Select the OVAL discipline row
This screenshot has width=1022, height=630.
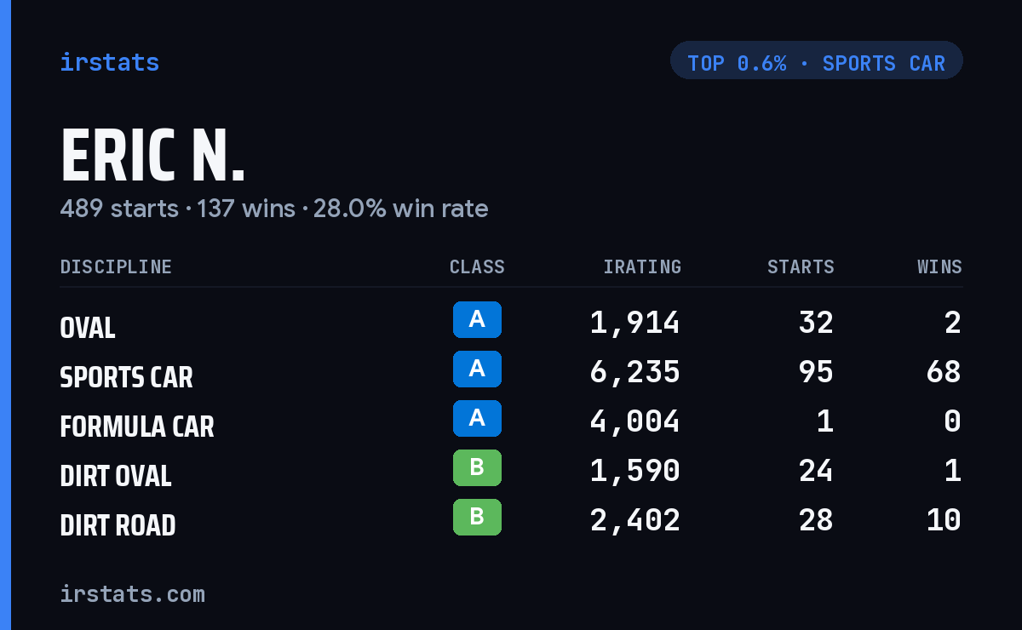[511, 323]
